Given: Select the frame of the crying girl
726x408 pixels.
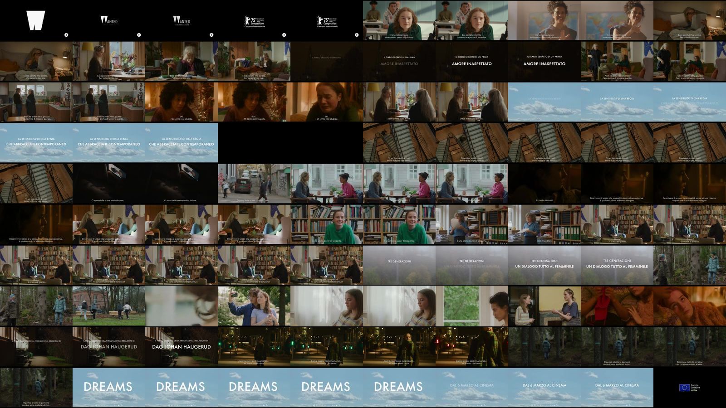Looking at the screenshot, I should pyautogui.click(x=327, y=102).
